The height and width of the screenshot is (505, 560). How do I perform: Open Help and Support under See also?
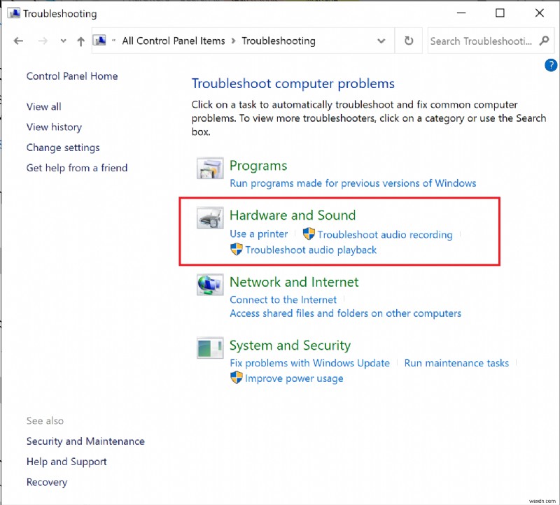[x=66, y=462]
